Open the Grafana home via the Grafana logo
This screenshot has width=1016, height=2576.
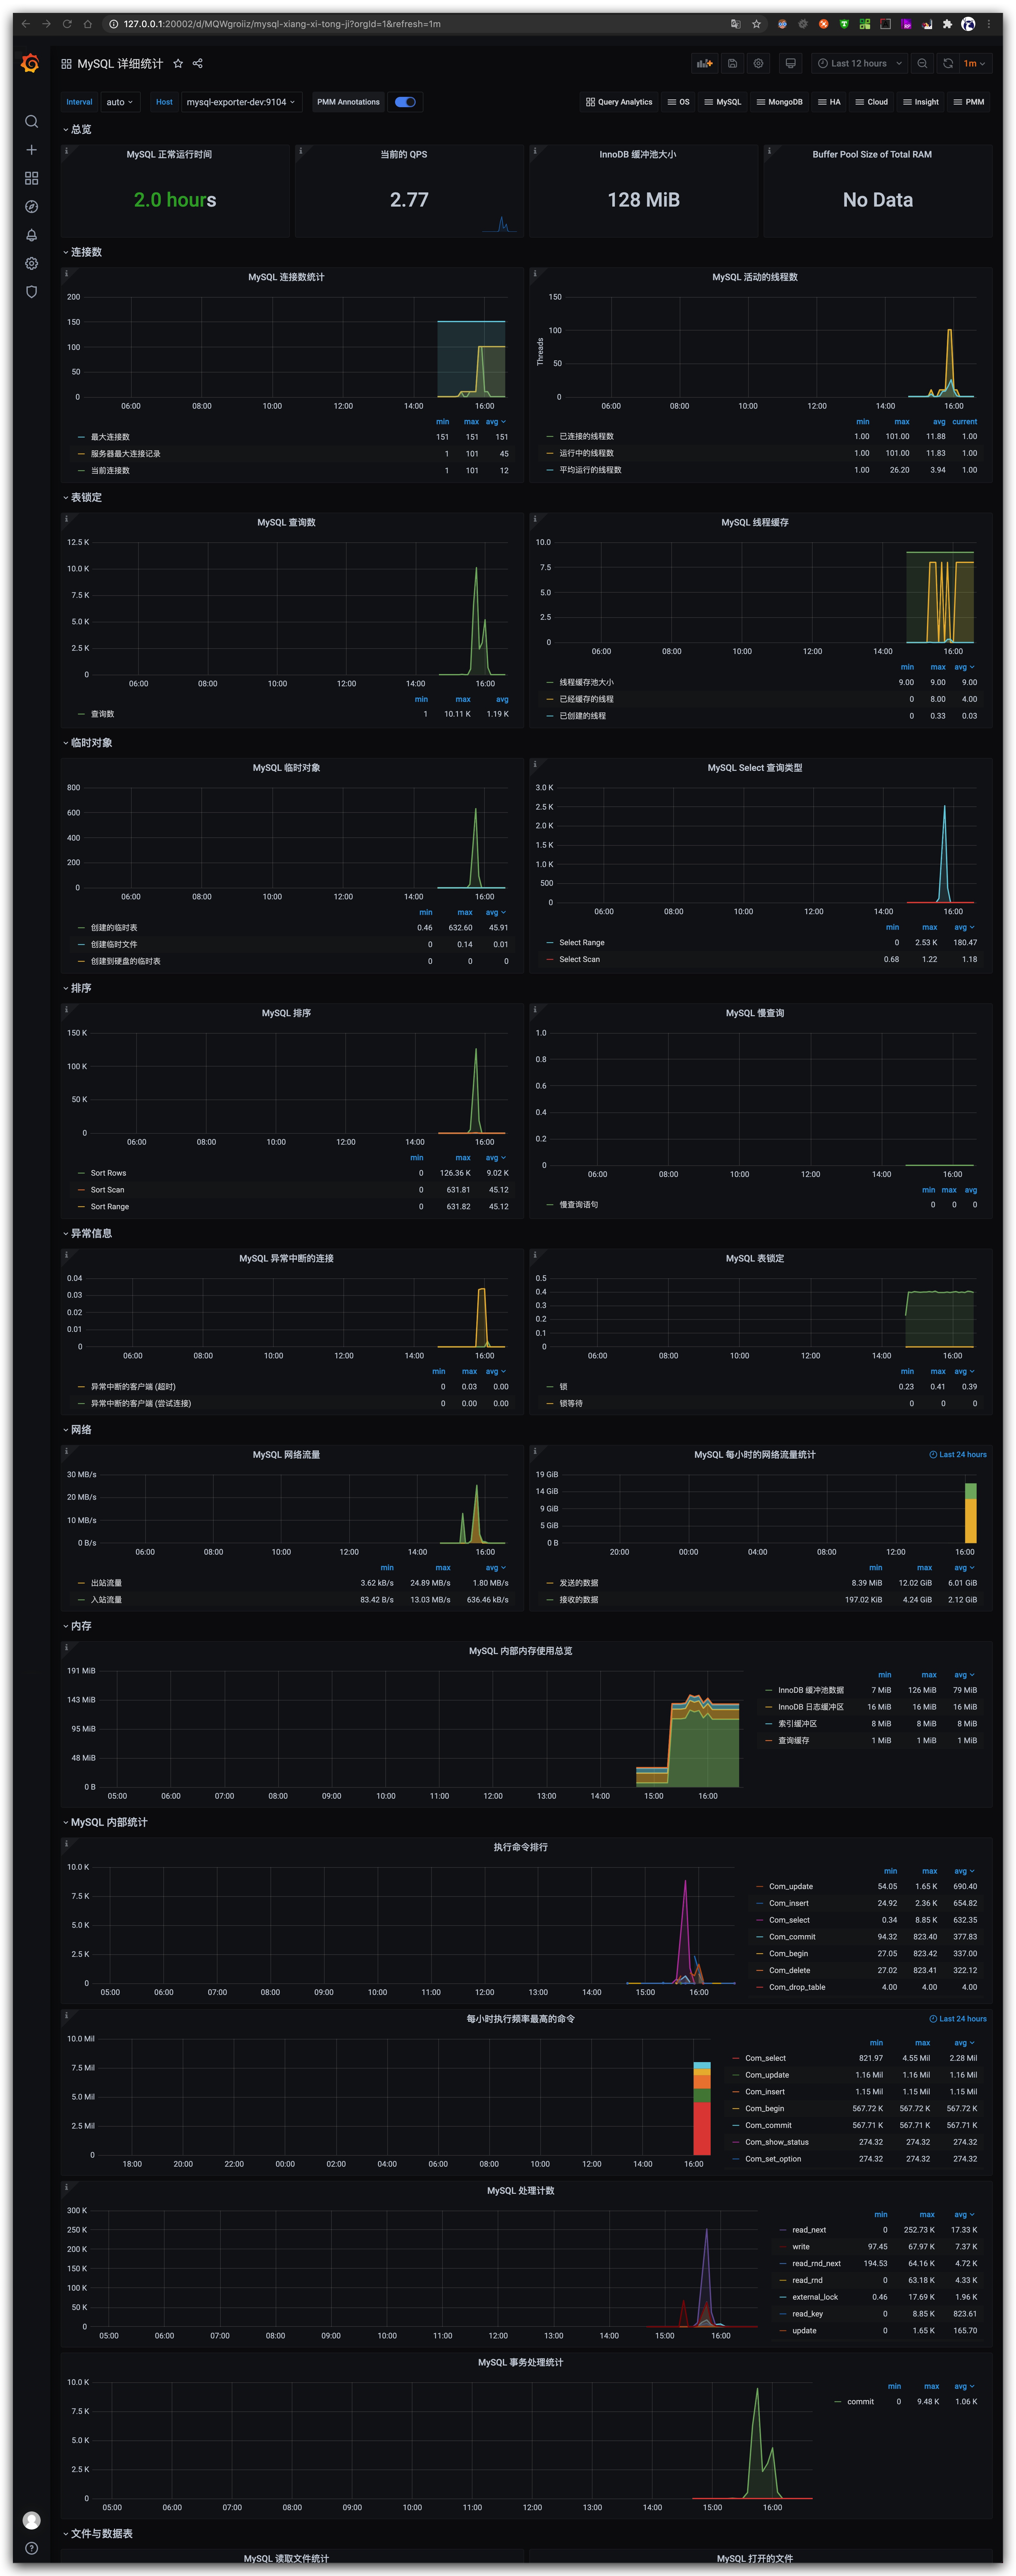point(30,63)
